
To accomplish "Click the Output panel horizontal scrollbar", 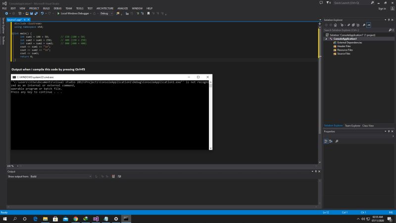I will point(162,207).
